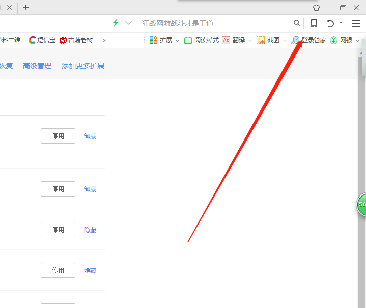Expand the 网银 dropdown arrow
Viewport: 366px width, 308px height.
[357, 41]
